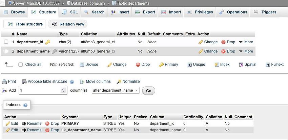Image resolution: width=288 pixels, height=140 pixels.
Task: Select the department_name row checkbox
Action: pyautogui.click(x=6, y=51)
